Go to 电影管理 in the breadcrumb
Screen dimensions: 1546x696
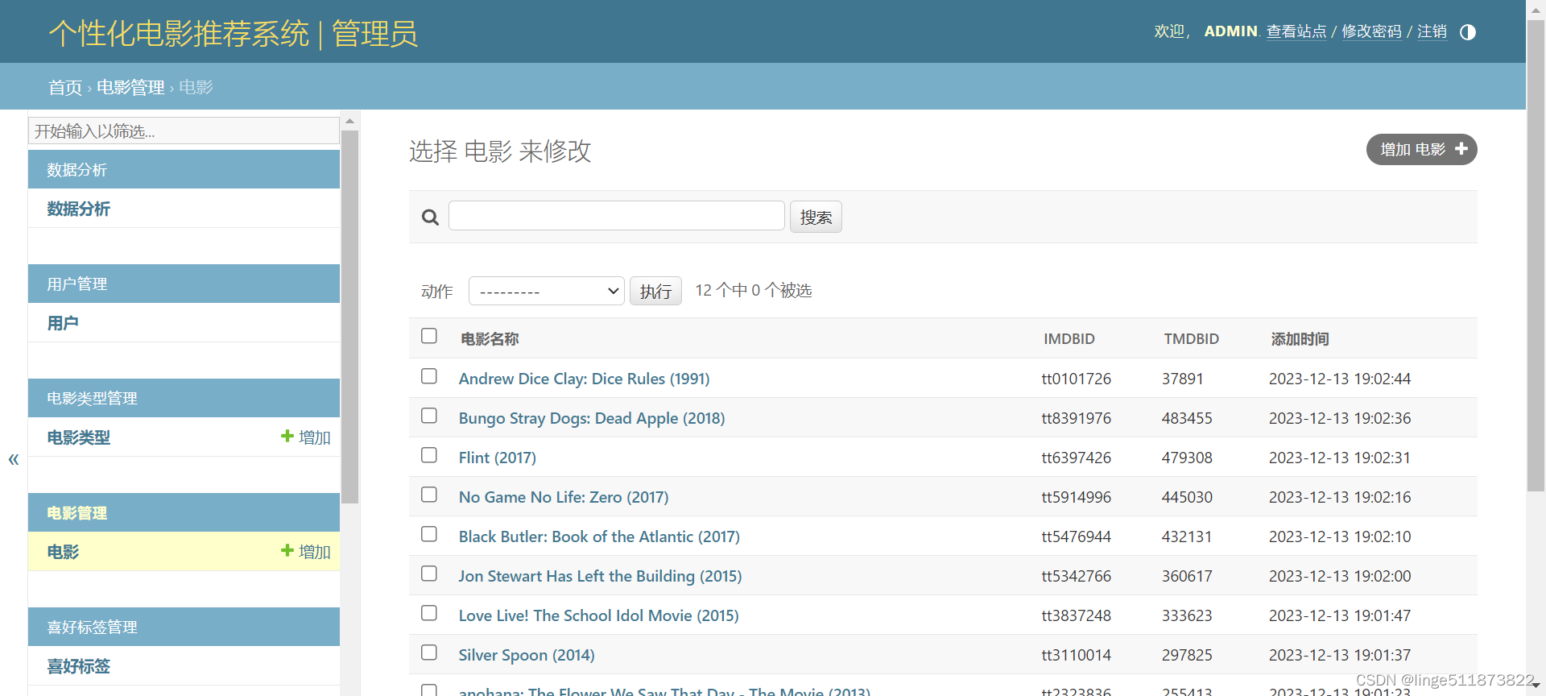[130, 87]
